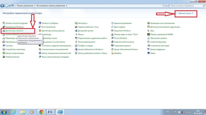The height and width of the screenshot is (115, 206).
Task: Click the Все элементы панели управления breadcrumb
Action: tap(51, 6)
